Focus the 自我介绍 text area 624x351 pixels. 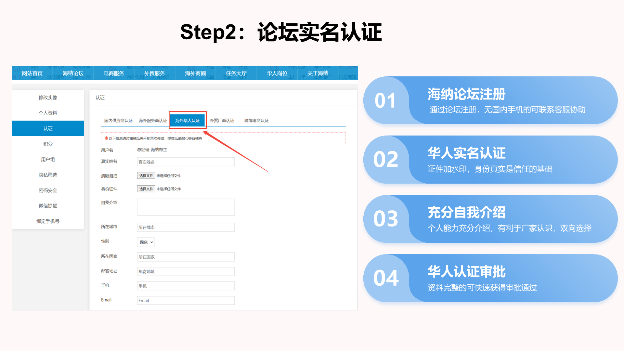pyautogui.click(x=186, y=207)
